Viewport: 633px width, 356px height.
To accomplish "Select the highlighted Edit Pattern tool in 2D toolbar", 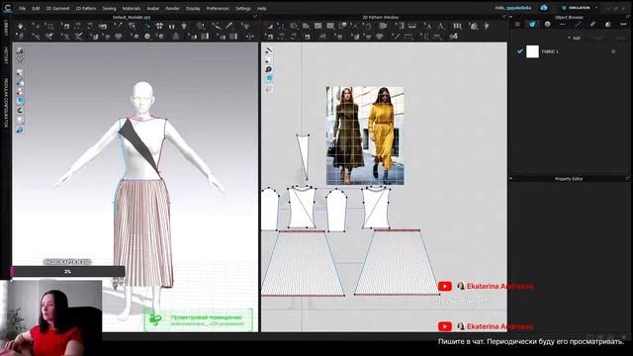I will (281, 27).
